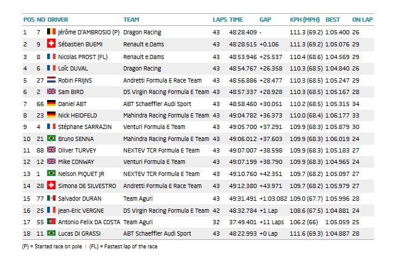The height and width of the screenshot is (264, 397).
Task: Select driver name Oliver TURVEY
Action: (x=77, y=150)
